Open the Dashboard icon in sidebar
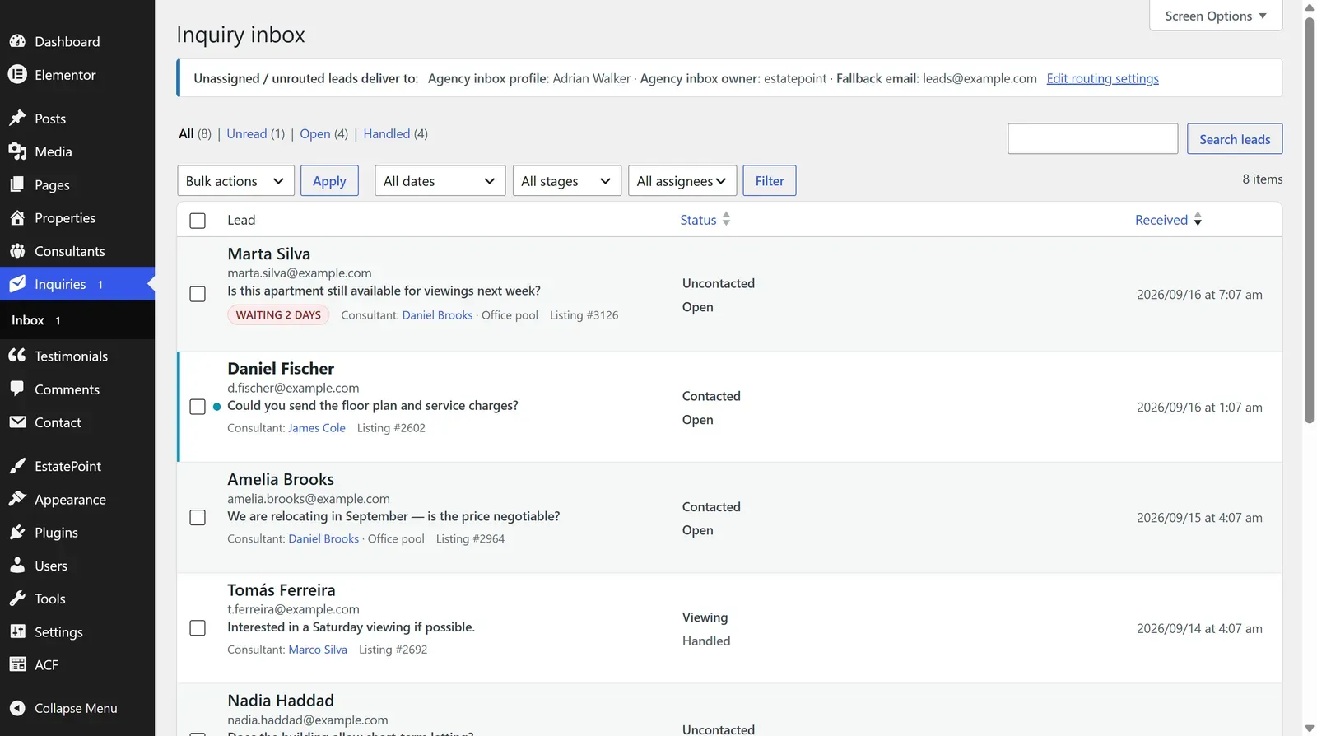Screen dimensions: 1317x736 (x=17, y=41)
